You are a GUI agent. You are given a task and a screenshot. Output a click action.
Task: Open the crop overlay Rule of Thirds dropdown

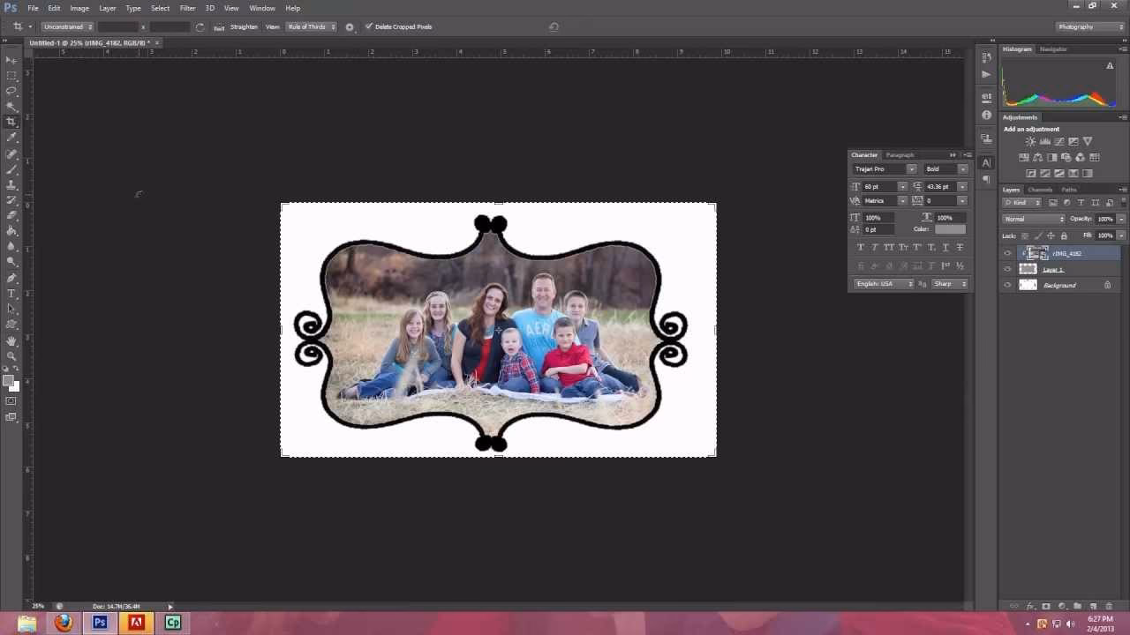(x=312, y=26)
